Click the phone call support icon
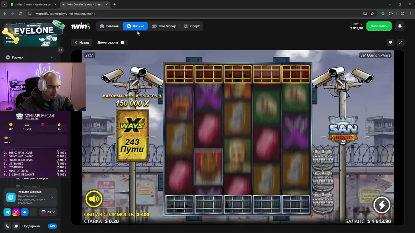The width and height of the screenshot is (415, 233). pos(7,226)
